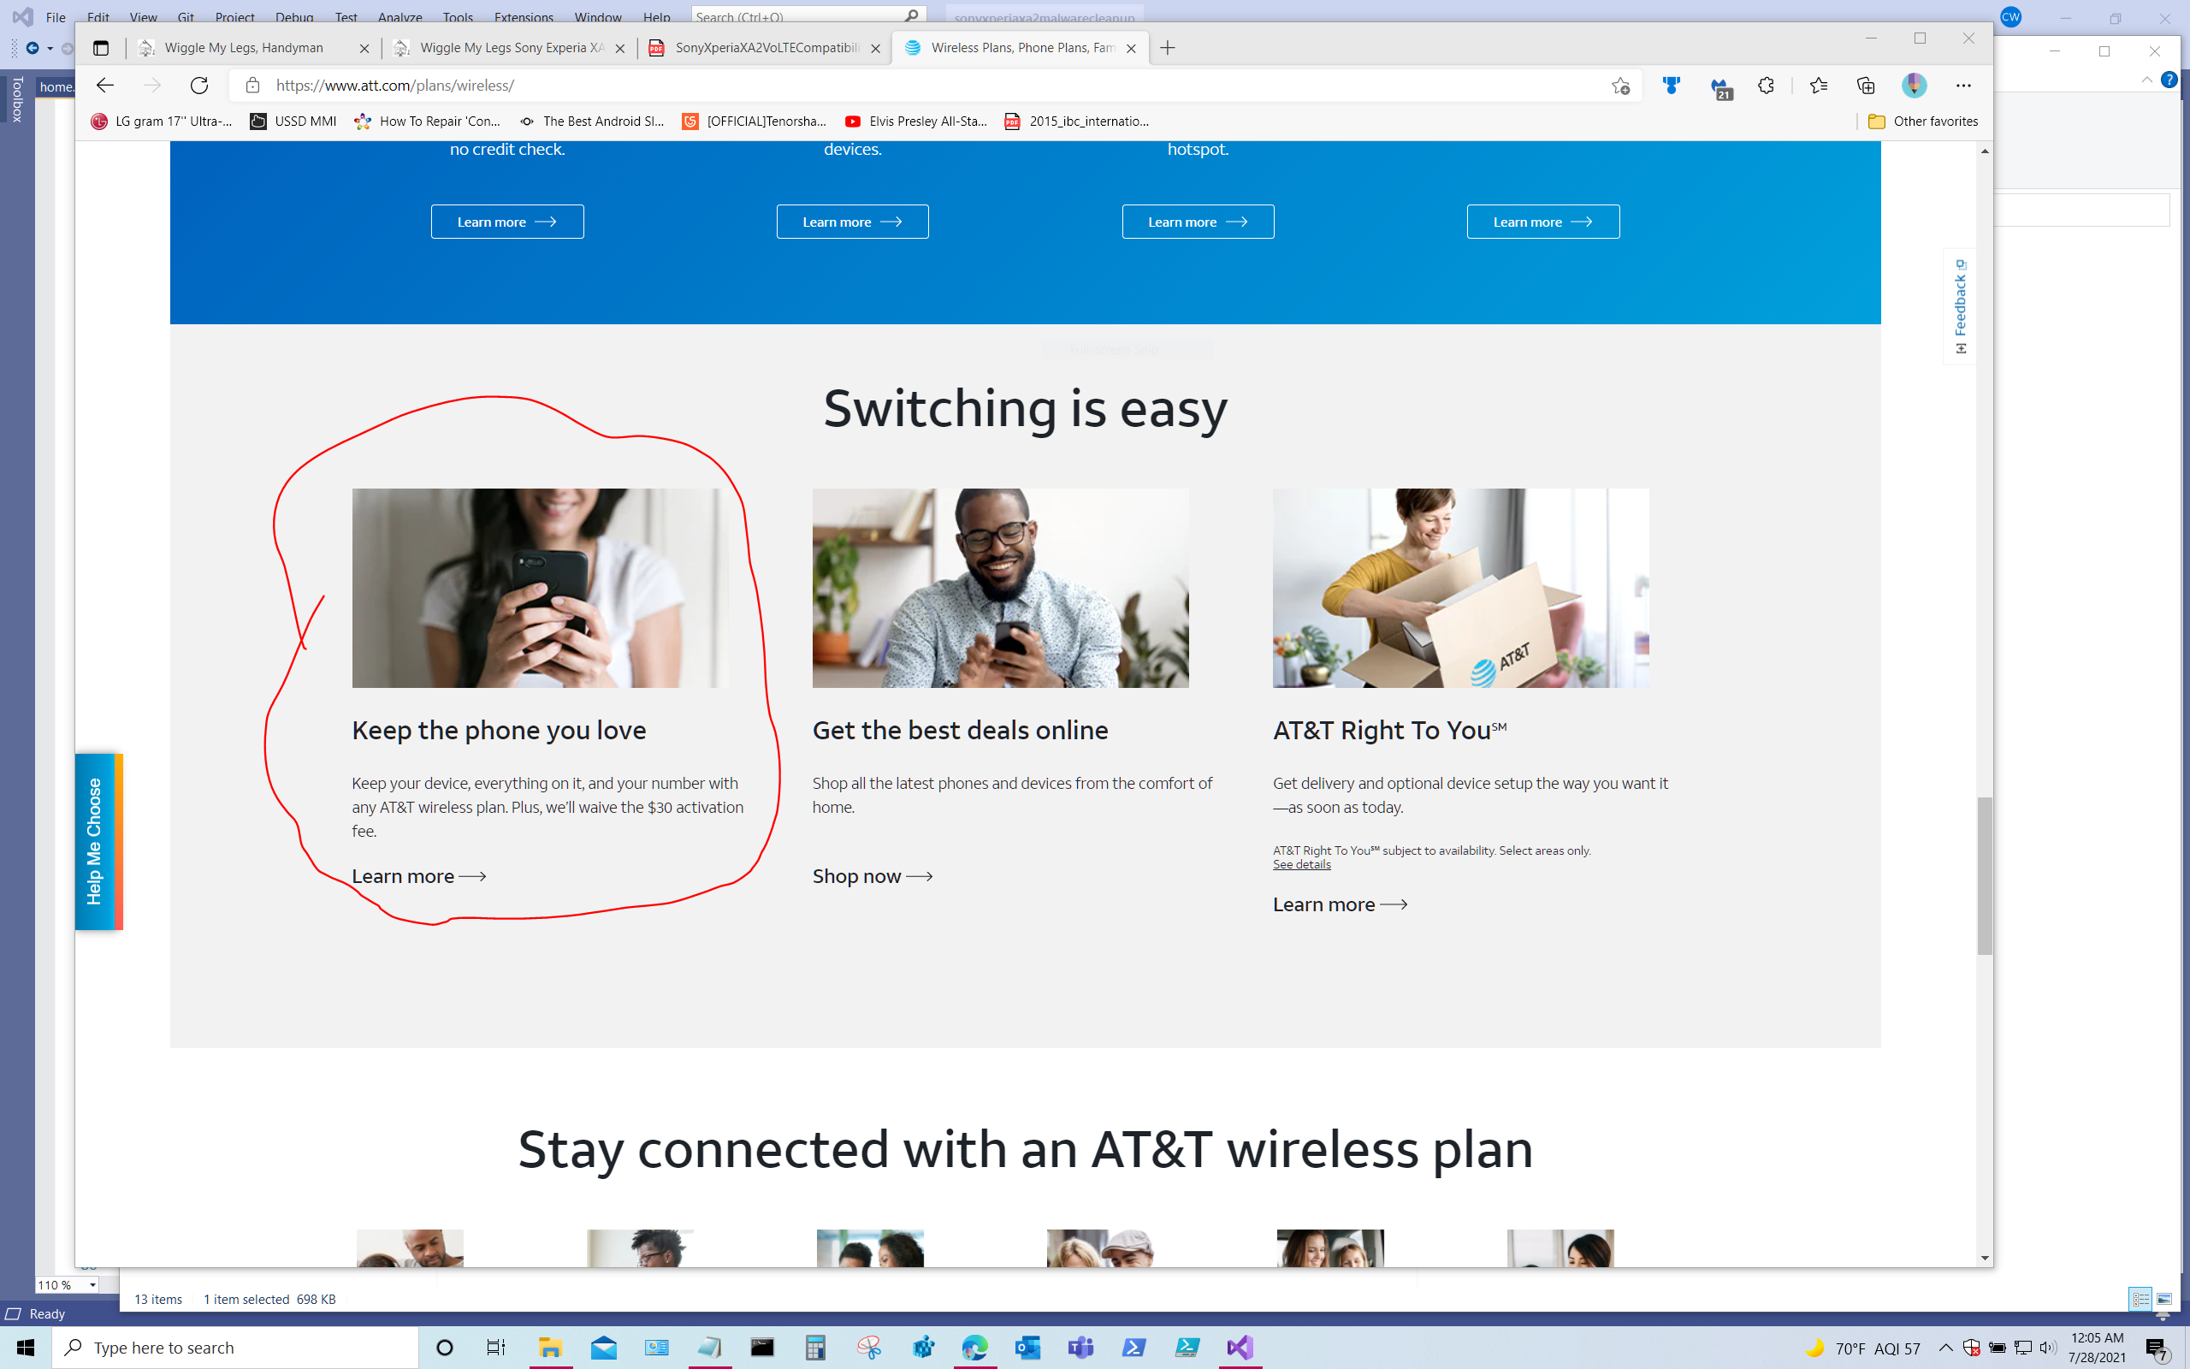Click the taskbar search box
Viewport: 2190px width, 1369px height.
235,1348
